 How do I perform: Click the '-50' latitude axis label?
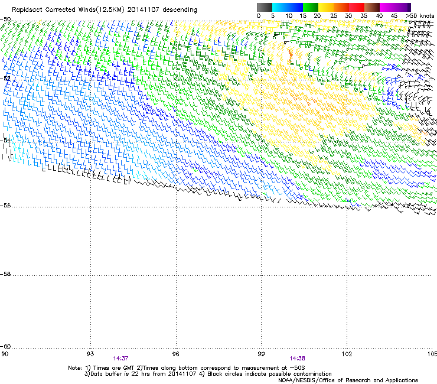click(5, 19)
